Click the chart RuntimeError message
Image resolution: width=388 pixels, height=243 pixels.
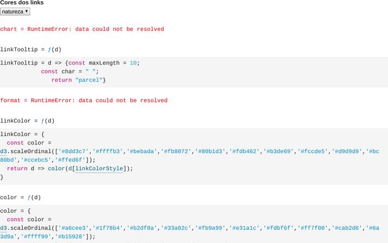pos(82,29)
